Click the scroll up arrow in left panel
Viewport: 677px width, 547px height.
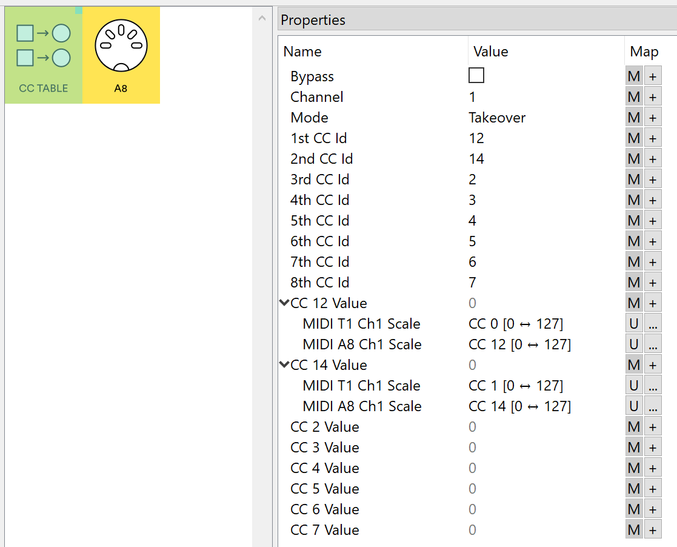point(262,19)
